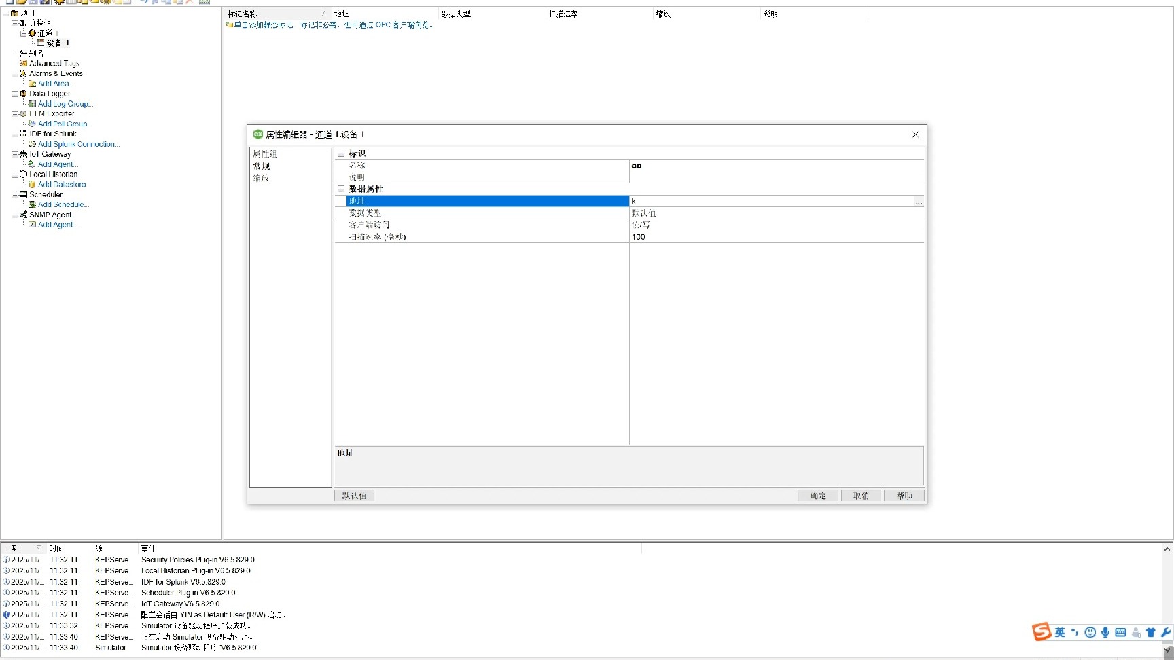Collapse the 数据属性 property section

click(x=341, y=189)
